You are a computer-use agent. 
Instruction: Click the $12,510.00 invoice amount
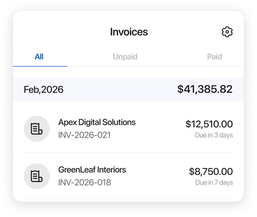tap(209, 124)
